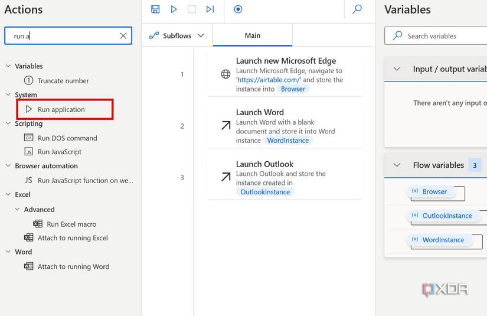Select the Launch Word step
This screenshot has height=316, width=487.
(285, 126)
